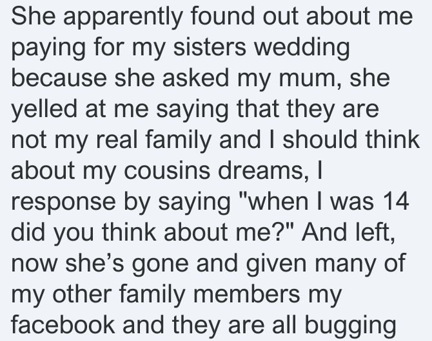The image size is (432, 341).
Task: Click the word "facebook" in last line
Action: tap(63, 324)
